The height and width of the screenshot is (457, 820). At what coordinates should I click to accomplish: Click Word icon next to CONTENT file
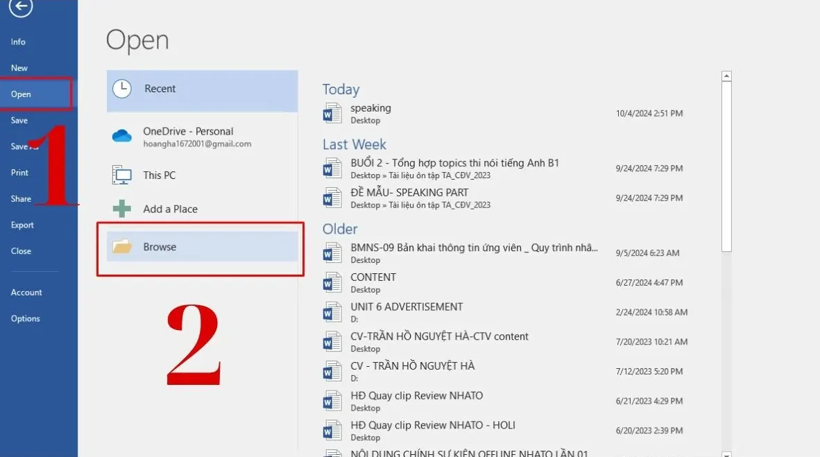click(x=332, y=283)
